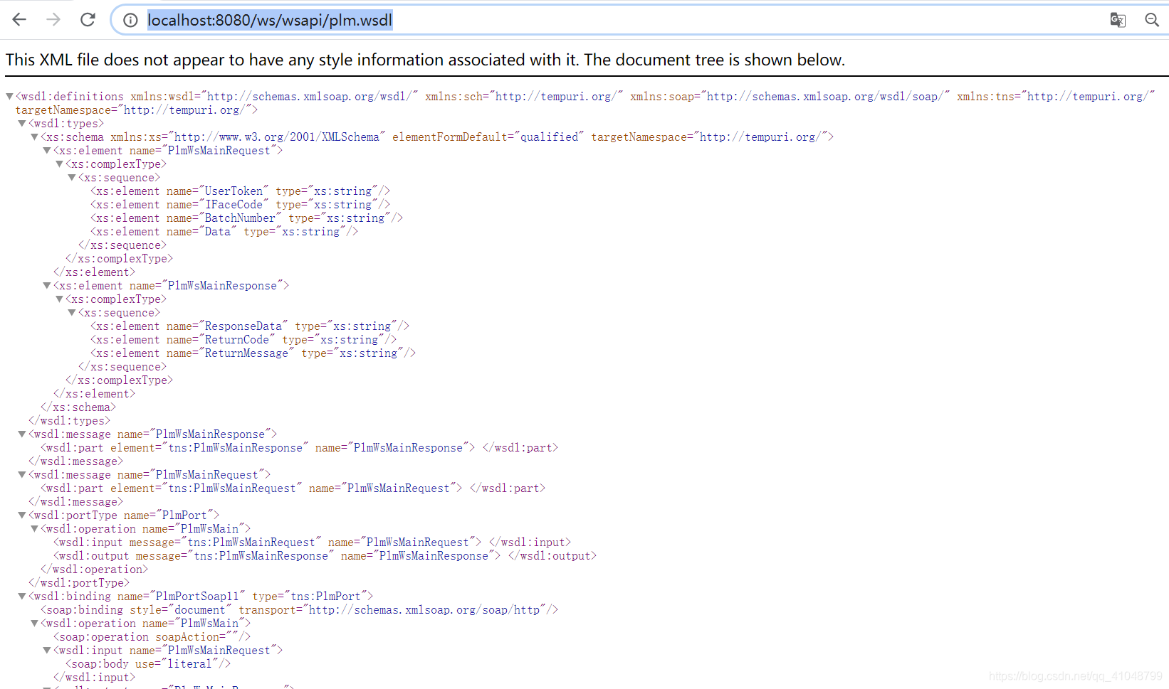This screenshot has width=1169, height=689.
Task: Collapse wsdl:operation PlmWsMain under binding
Action: coord(34,623)
